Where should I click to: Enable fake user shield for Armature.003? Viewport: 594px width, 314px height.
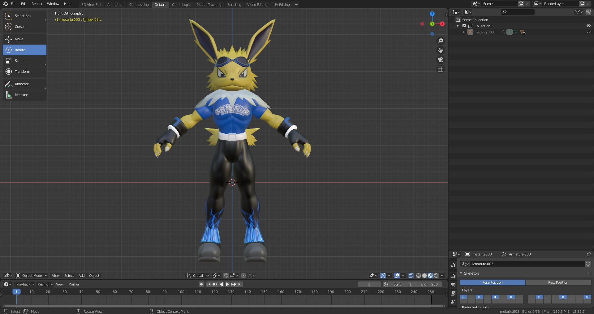point(588,264)
